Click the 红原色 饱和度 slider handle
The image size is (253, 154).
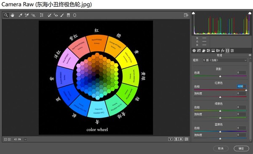[220, 97]
